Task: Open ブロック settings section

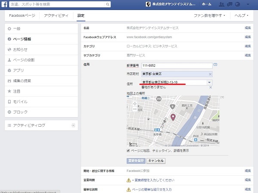Action: click(x=41, y=112)
